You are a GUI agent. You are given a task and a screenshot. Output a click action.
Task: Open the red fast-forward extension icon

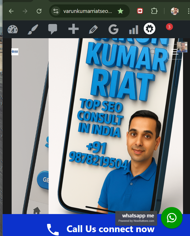click(140, 11)
